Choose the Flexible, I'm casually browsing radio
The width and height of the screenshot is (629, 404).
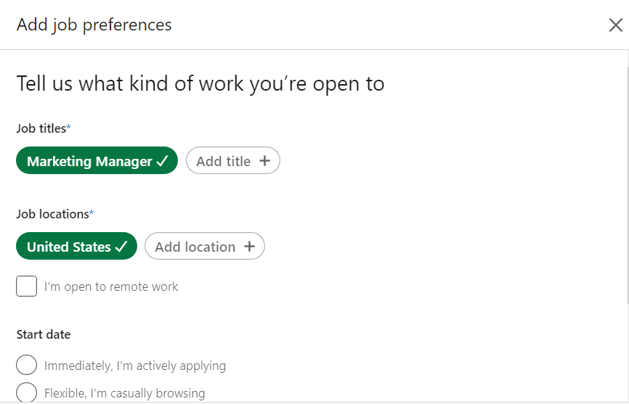tap(27, 392)
